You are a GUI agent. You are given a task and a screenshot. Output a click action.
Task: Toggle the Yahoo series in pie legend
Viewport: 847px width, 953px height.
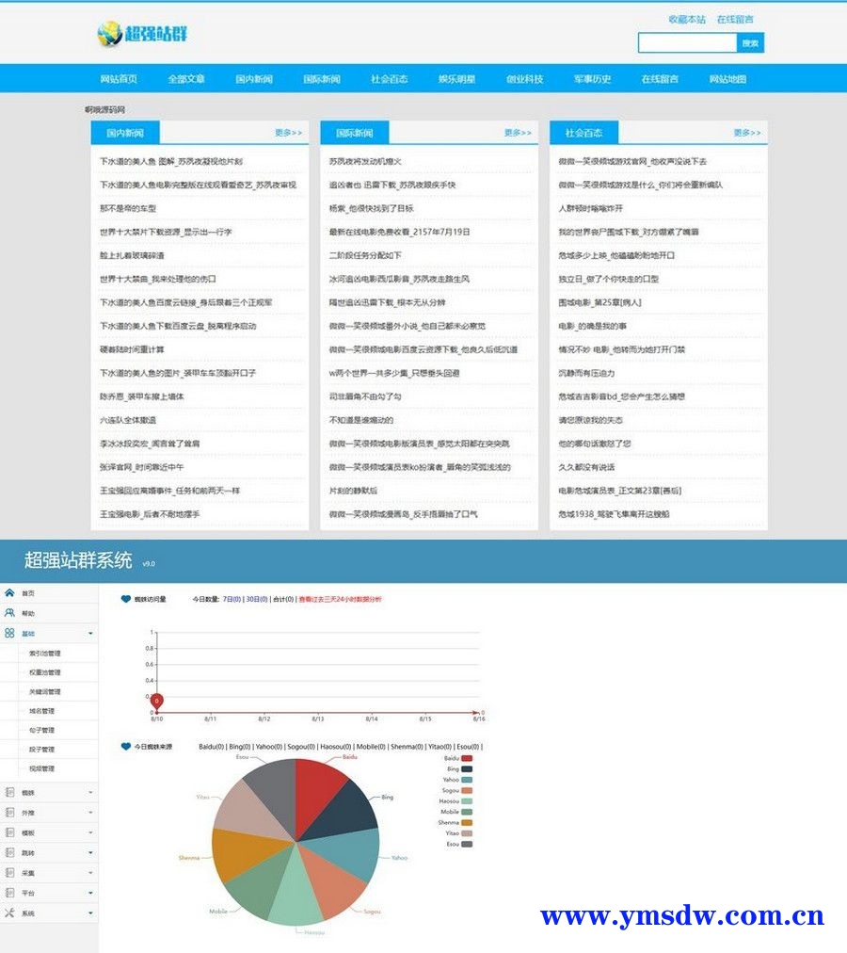click(467, 780)
